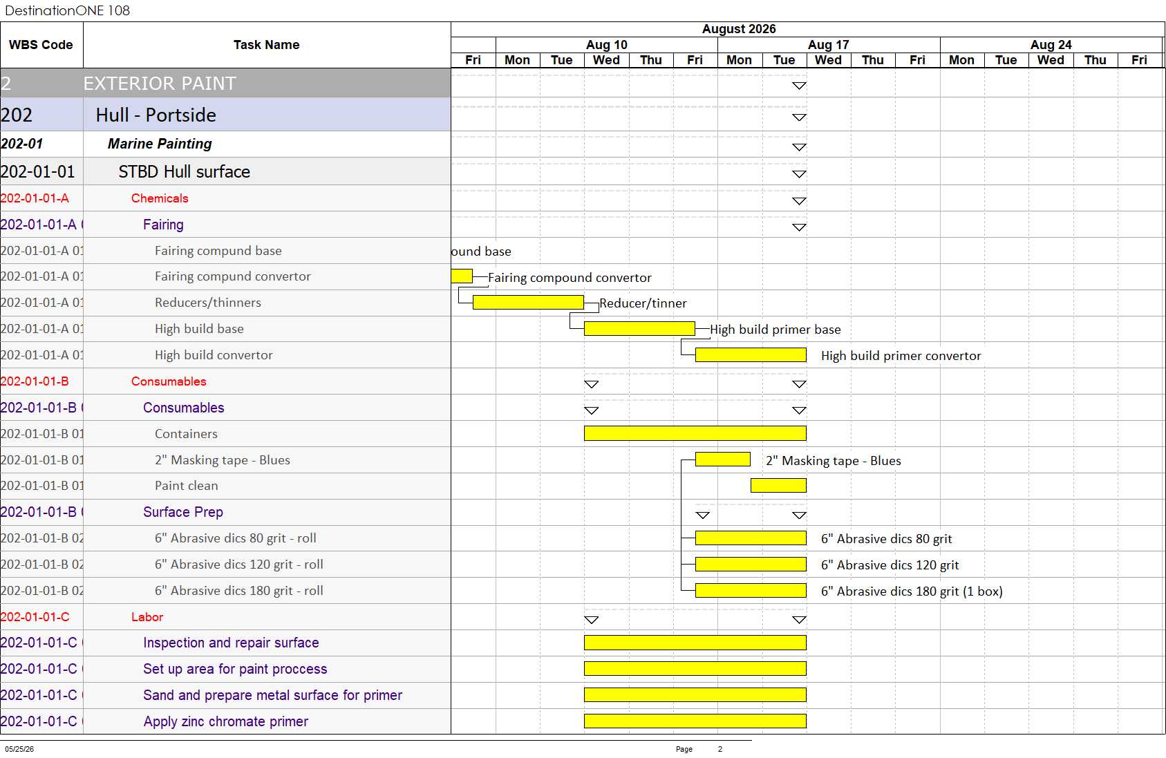Click Sand and prepare metal surface for primer
This screenshot has width=1166, height=758.
[272, 695]
